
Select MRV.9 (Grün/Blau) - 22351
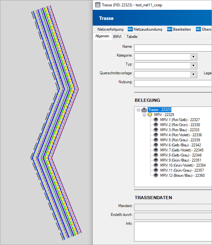[x=181, y=160]
